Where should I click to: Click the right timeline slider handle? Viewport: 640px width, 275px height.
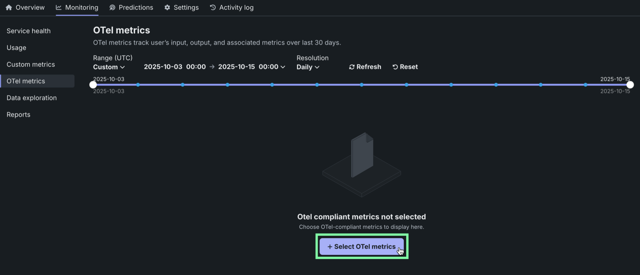630,85
